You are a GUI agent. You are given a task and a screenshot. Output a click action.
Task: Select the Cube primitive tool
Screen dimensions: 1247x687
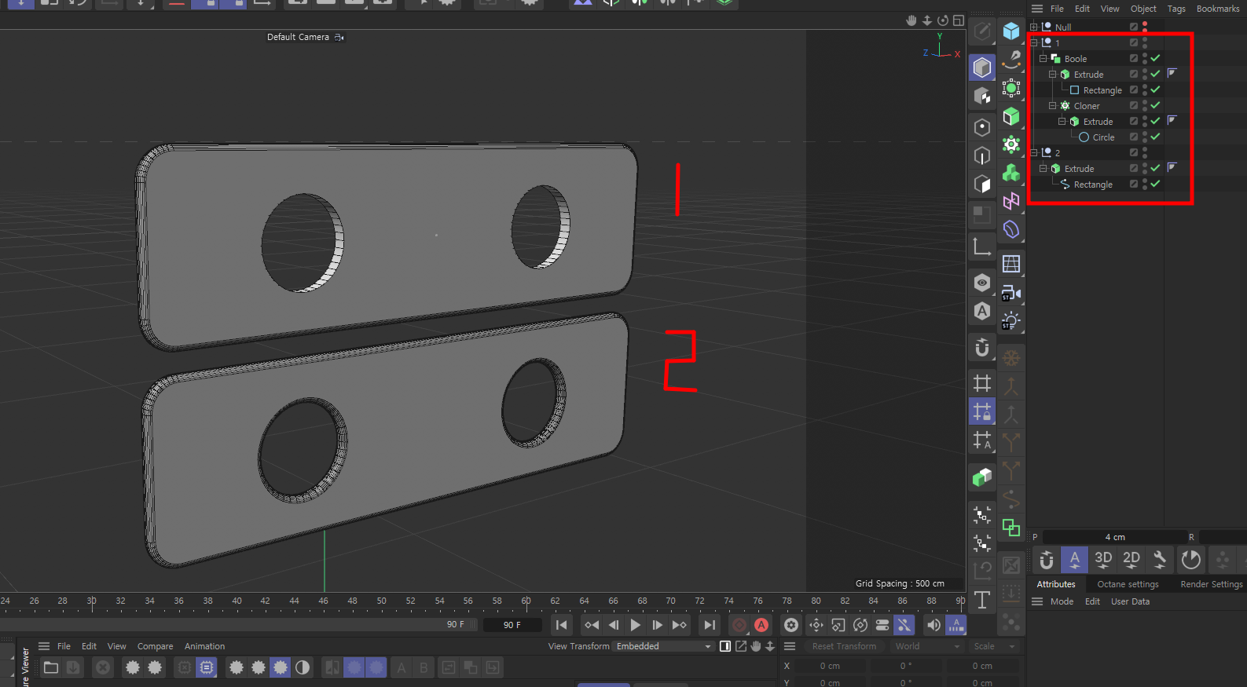[1011, 31]
